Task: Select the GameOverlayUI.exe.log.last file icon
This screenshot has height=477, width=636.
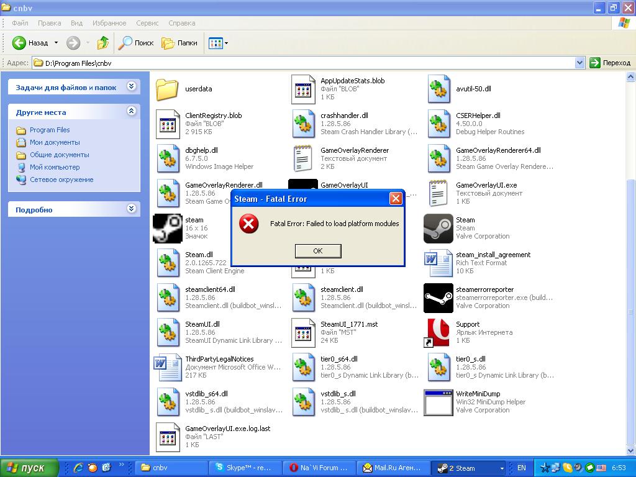Action: pyautogui.click(x=168, y=437)
